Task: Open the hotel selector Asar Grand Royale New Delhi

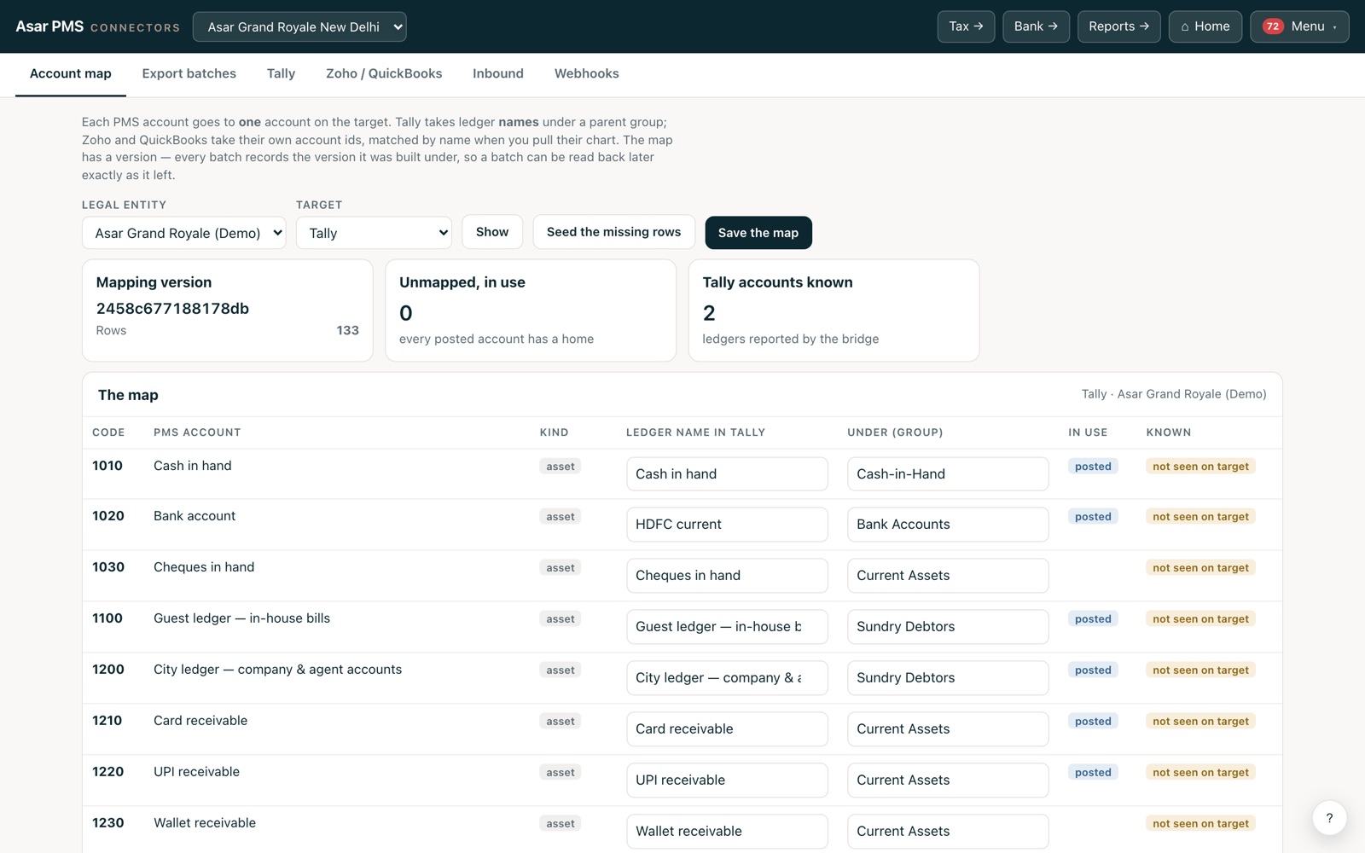Action: 299,26
